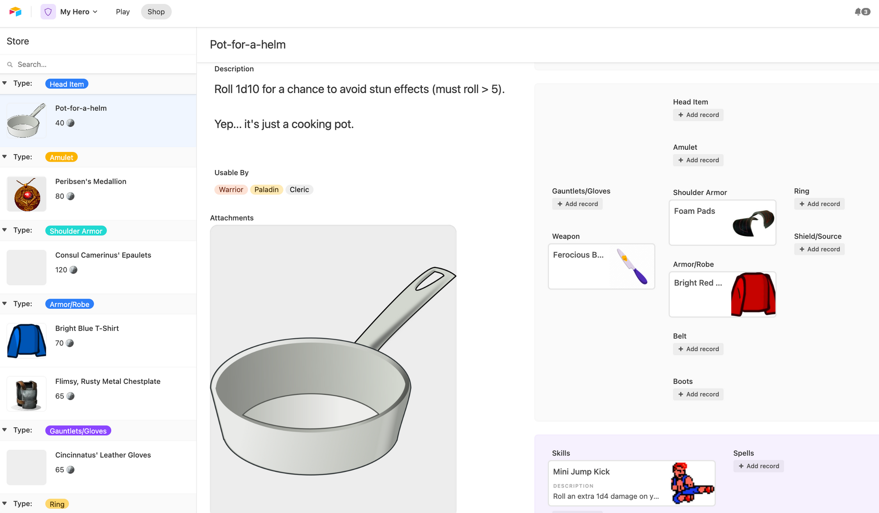Switch to the Play tab
The width and height of the screenshot is (879, 513).
click(123, 12)
